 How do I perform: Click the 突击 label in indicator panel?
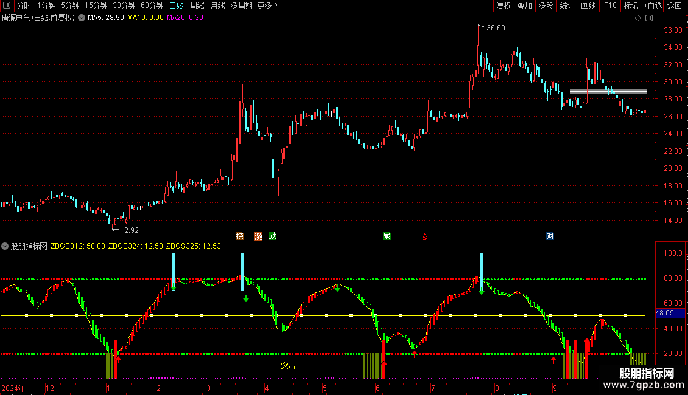coord(288,365)
